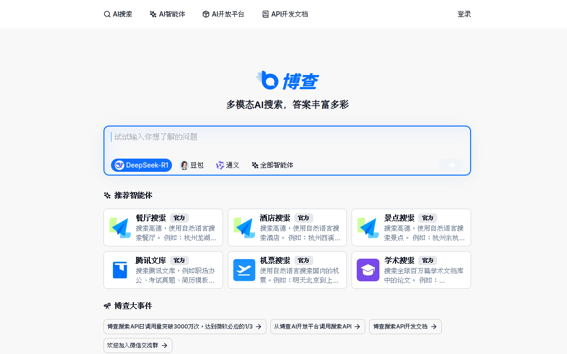Open the API开发文档 nav item
The height and width of the screenshot is (354, 567).
tap(285, 14)
